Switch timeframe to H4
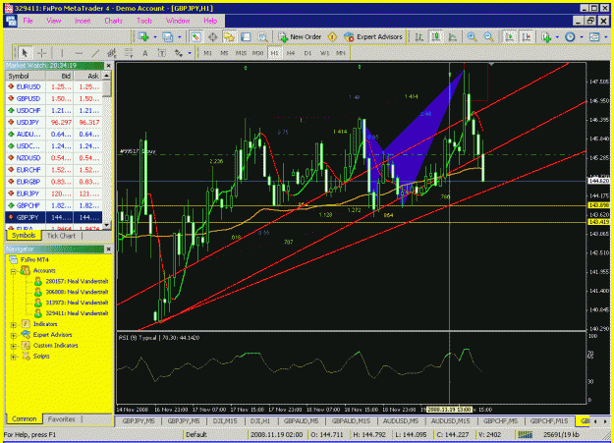This screenshot has width=614, height=443. 291,53
